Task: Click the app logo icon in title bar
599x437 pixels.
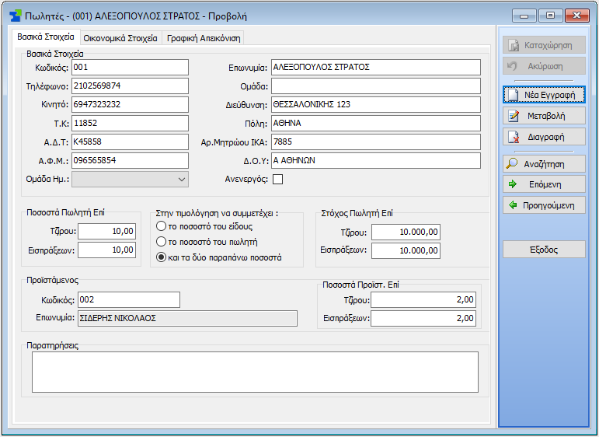Action: click(16, 16)
